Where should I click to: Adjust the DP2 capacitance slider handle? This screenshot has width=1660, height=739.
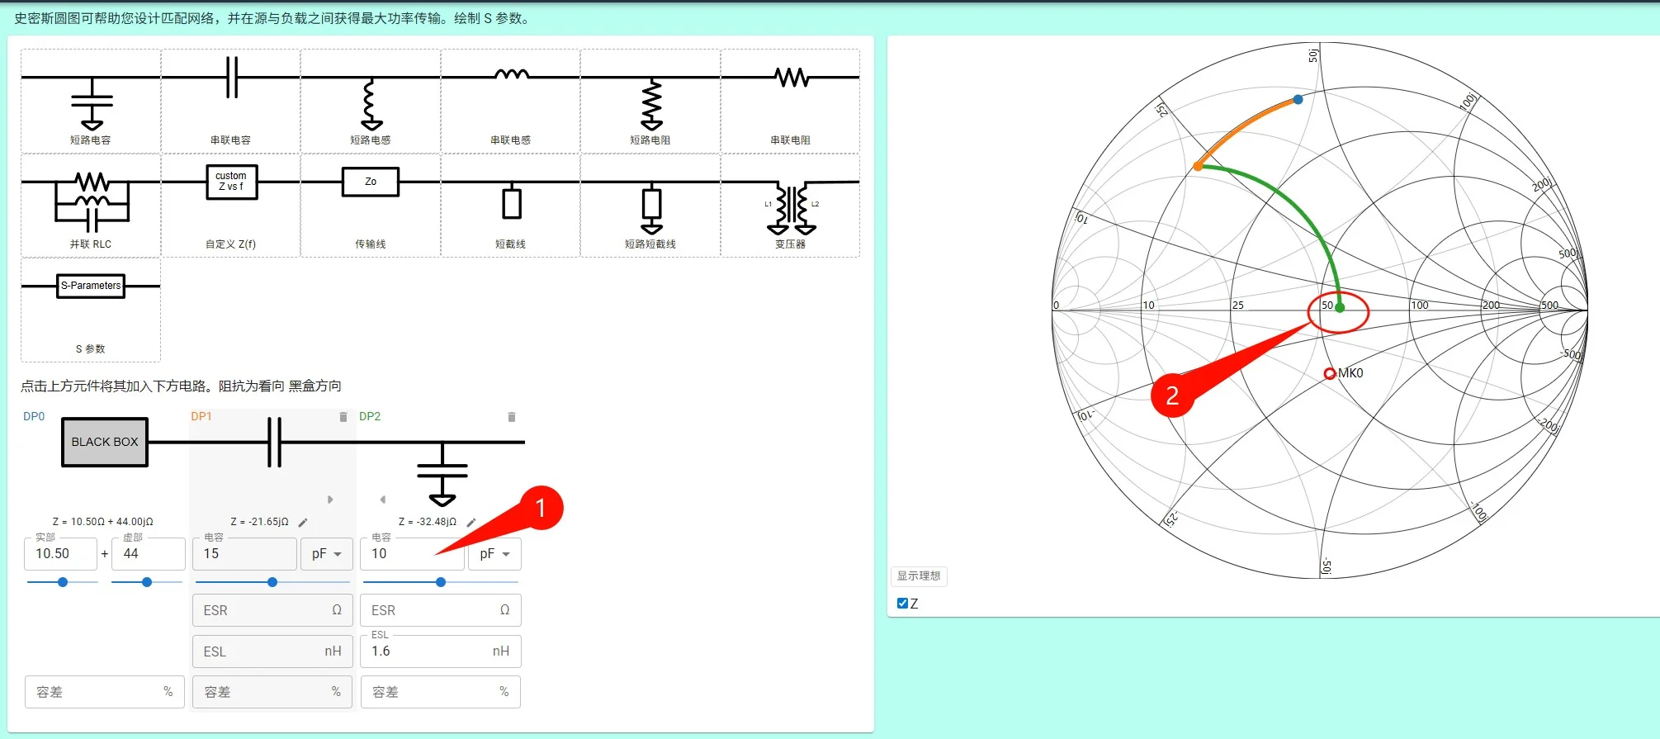(441, 582)
